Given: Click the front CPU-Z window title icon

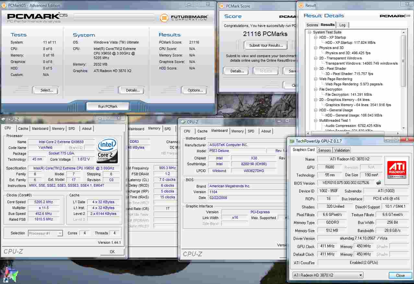Looking at the screenshot, I should point(4,119).
